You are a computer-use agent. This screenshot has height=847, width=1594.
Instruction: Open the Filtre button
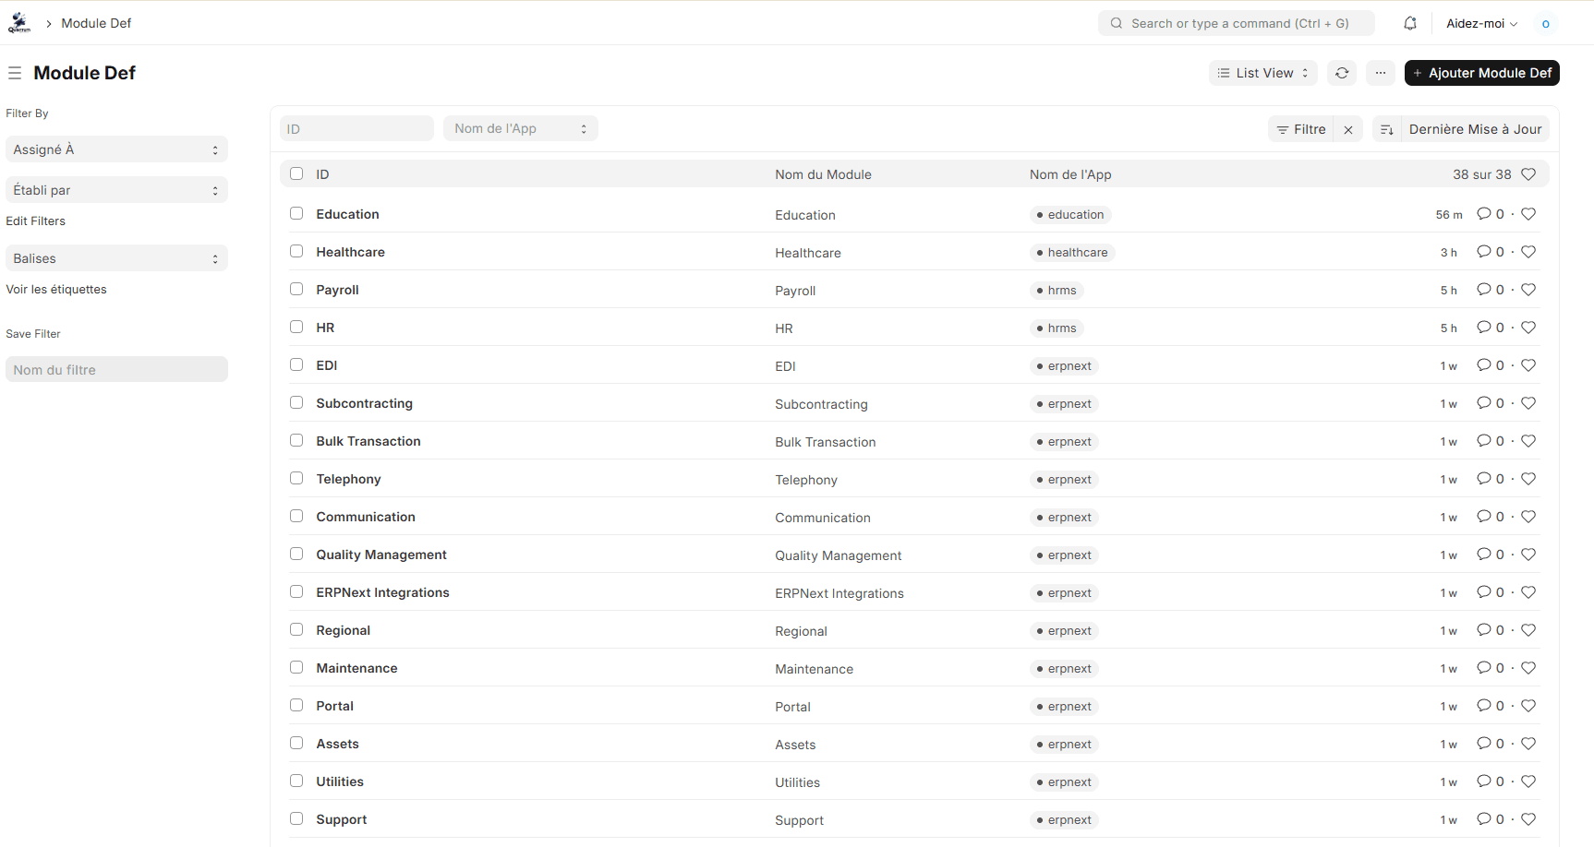1301,129
